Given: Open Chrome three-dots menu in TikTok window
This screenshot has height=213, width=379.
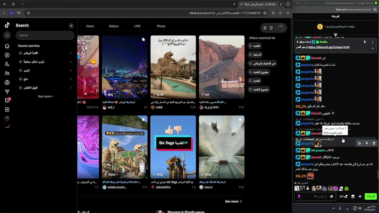Looking at the screenshot, I should [4, 13].
